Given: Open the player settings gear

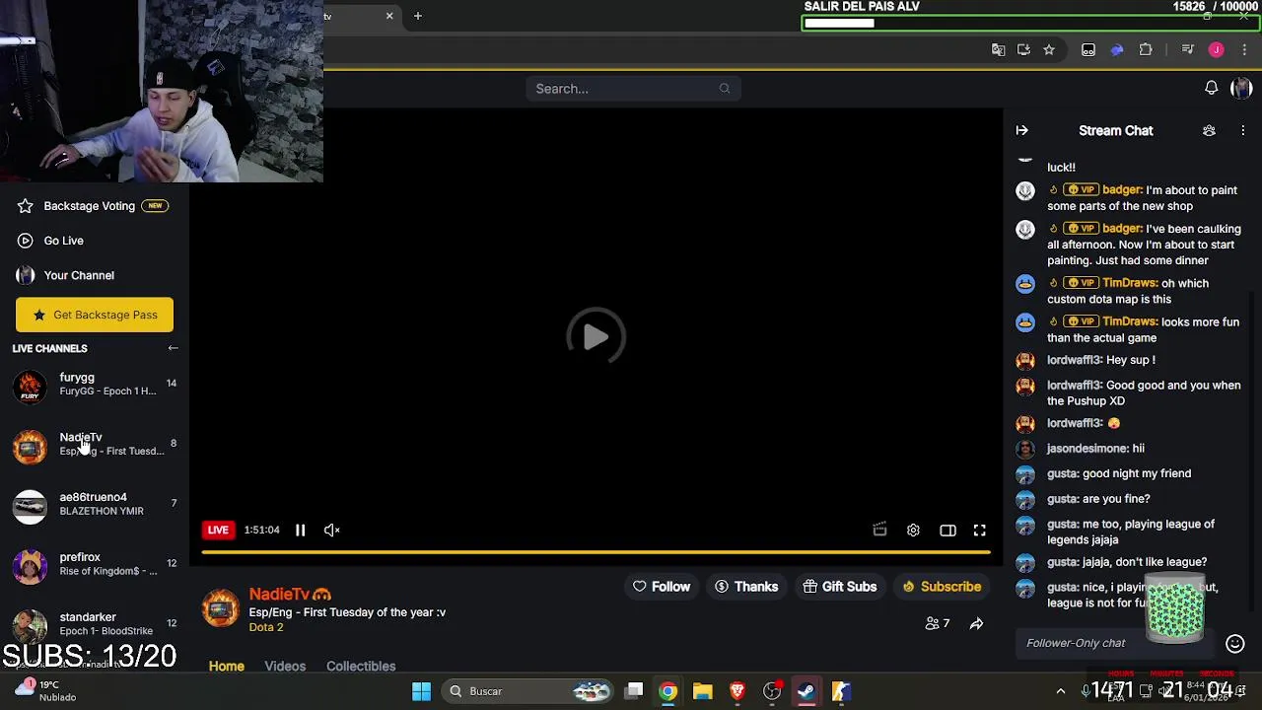Looking at the screenshot, I should [x=913, y=531].
